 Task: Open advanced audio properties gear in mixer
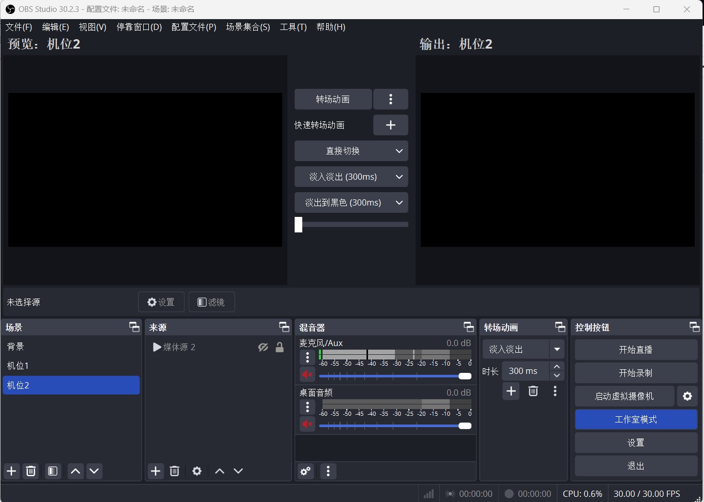[x=305, y=471]
